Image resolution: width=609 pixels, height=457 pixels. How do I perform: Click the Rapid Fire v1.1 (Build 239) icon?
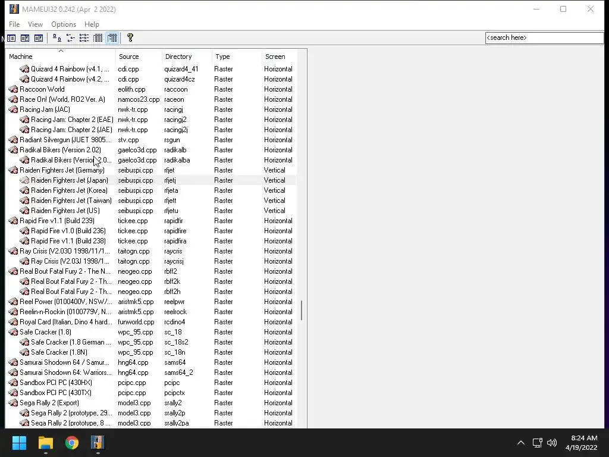pos(13,221)
